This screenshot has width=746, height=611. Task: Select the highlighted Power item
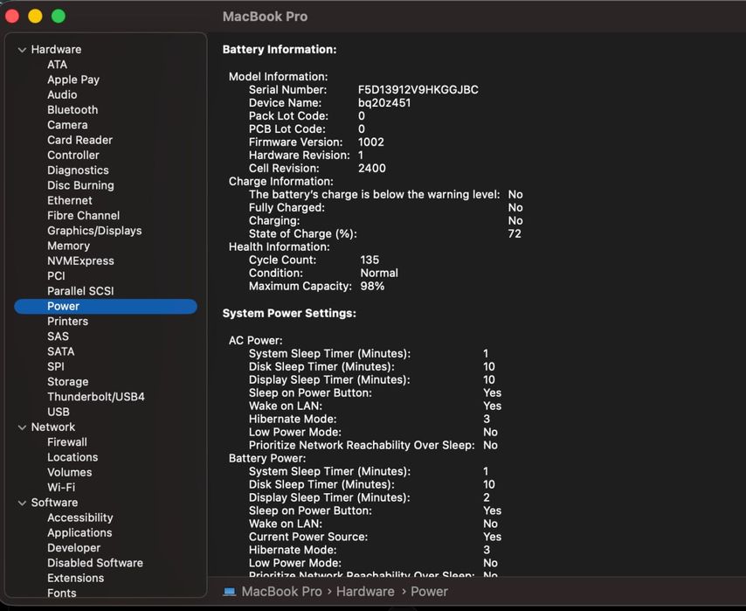[106, 306]
